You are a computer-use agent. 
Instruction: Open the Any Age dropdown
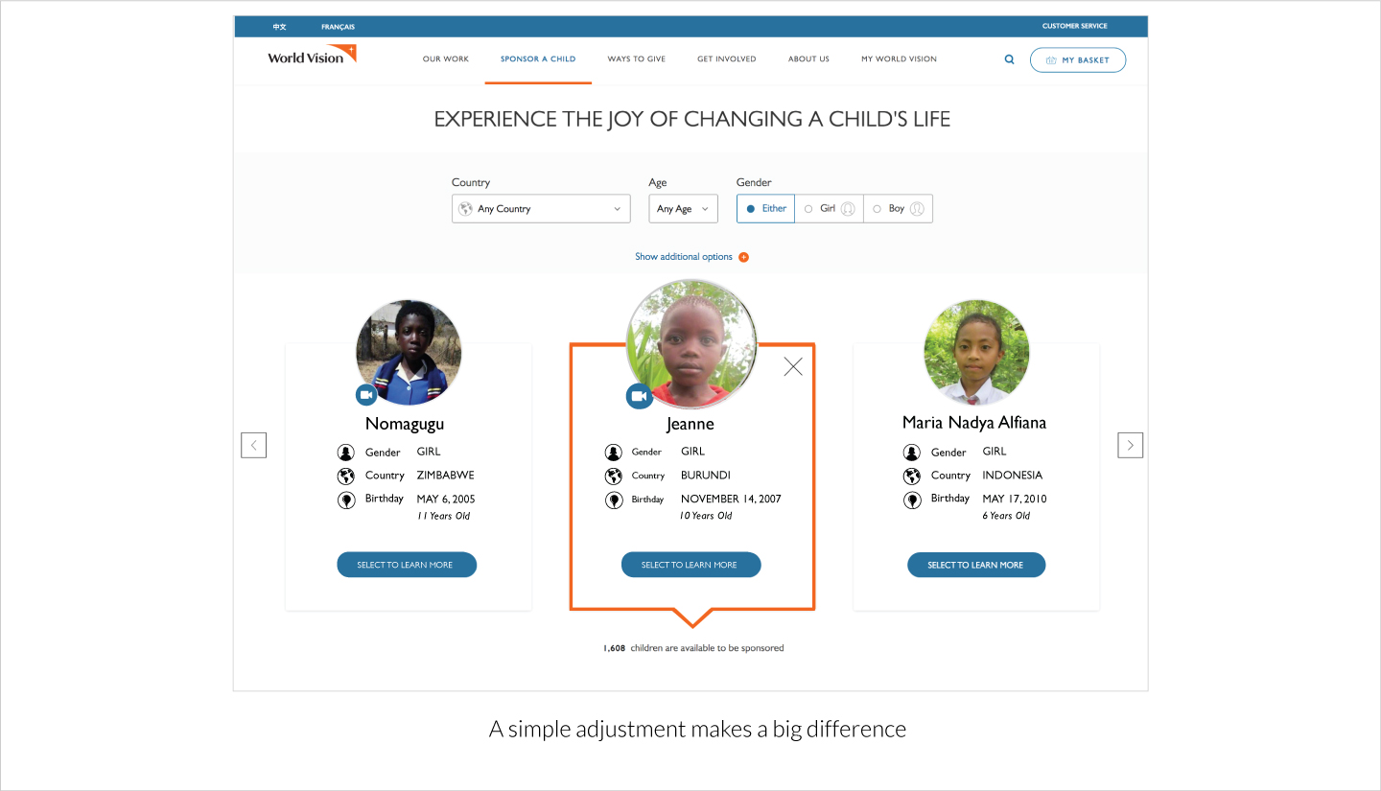[683, 209]
